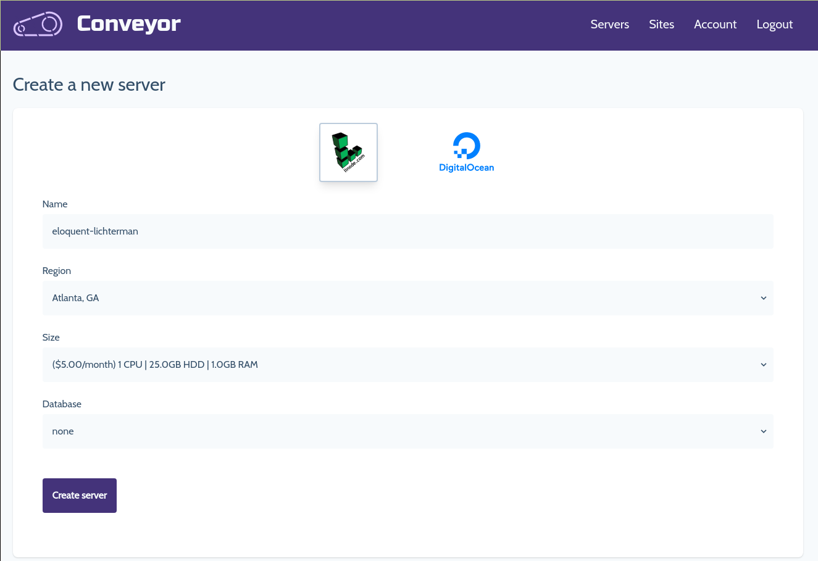This screenshot has height=561, width=818.
Task: Select the Linode provider logo
Action: click(348, 152)
